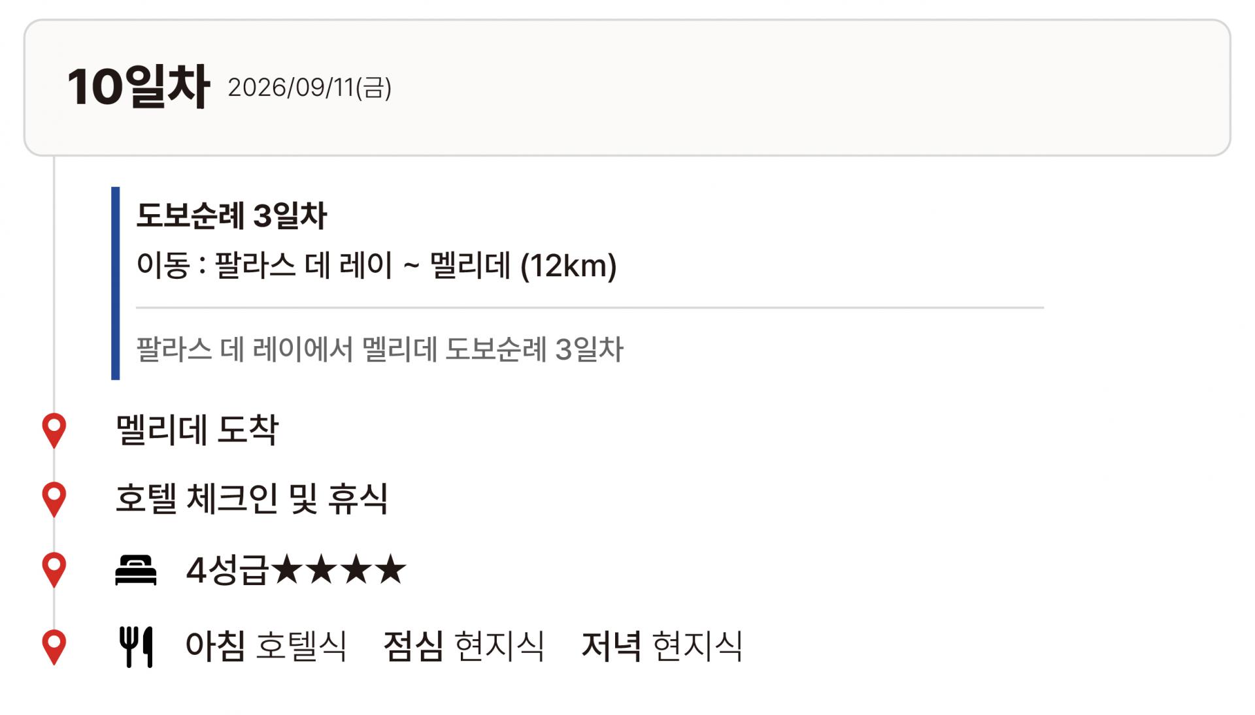
Task: Click the map pin beside the meals row
Action: (x=54, y=646)
